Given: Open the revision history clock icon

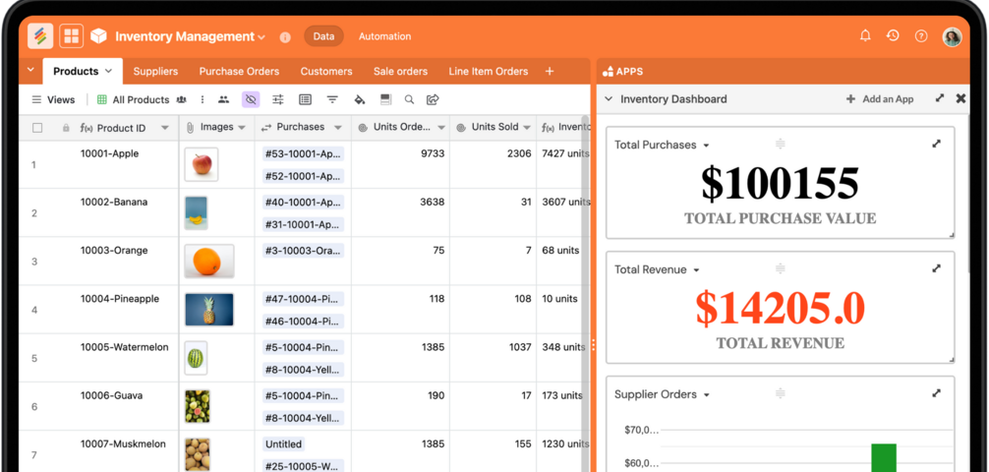Looking at the screenshot, I should (893, 36).
